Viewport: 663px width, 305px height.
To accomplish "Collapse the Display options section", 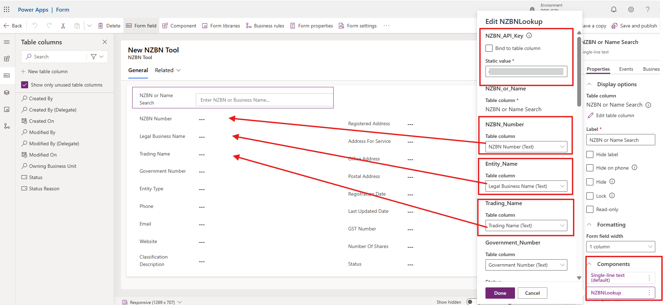I will [x=590, y=84].
